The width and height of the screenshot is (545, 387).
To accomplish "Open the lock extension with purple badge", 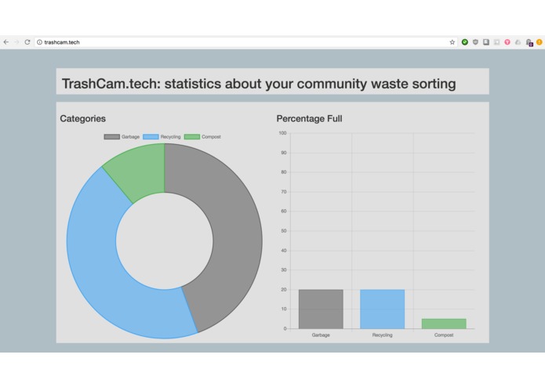I will [529, 42].
